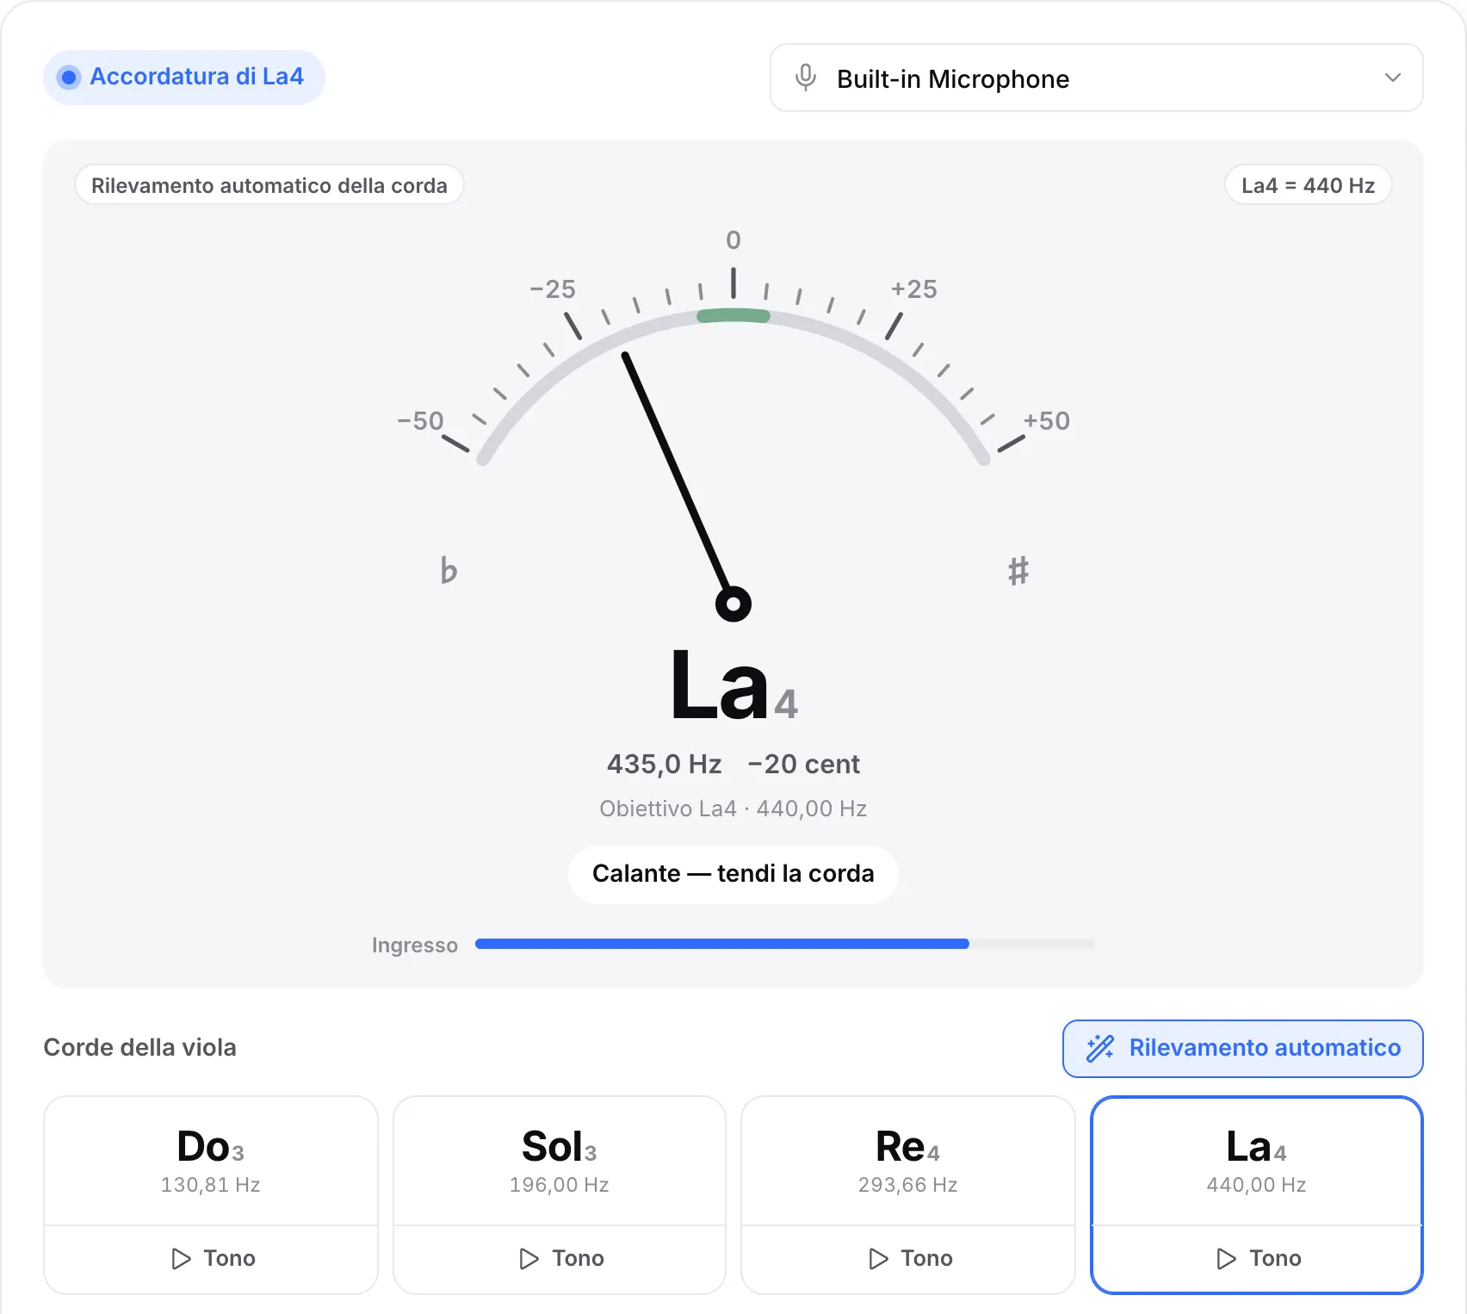This screenshot has height=1314, width=1467.
Task: Select the La4 440,00 Hz string card
Action: (1257, 1161)
